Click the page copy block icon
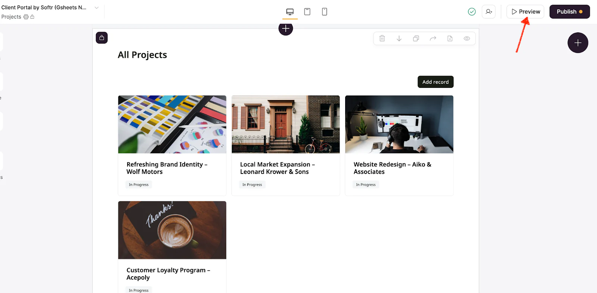This screenshot has width=597, height=293. 450,38
